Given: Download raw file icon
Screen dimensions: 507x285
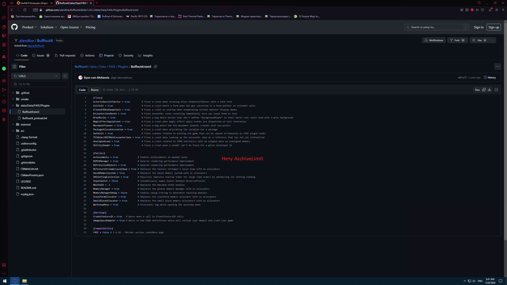Looking at the screenshot, I should 489,90.
